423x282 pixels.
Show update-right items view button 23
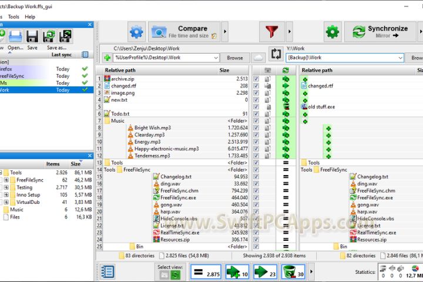[265, 272]
